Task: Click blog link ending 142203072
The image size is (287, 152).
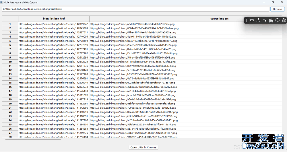Action: 53,87
